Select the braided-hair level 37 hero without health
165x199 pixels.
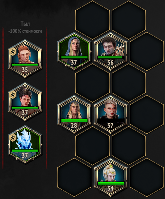coord(111,114)
